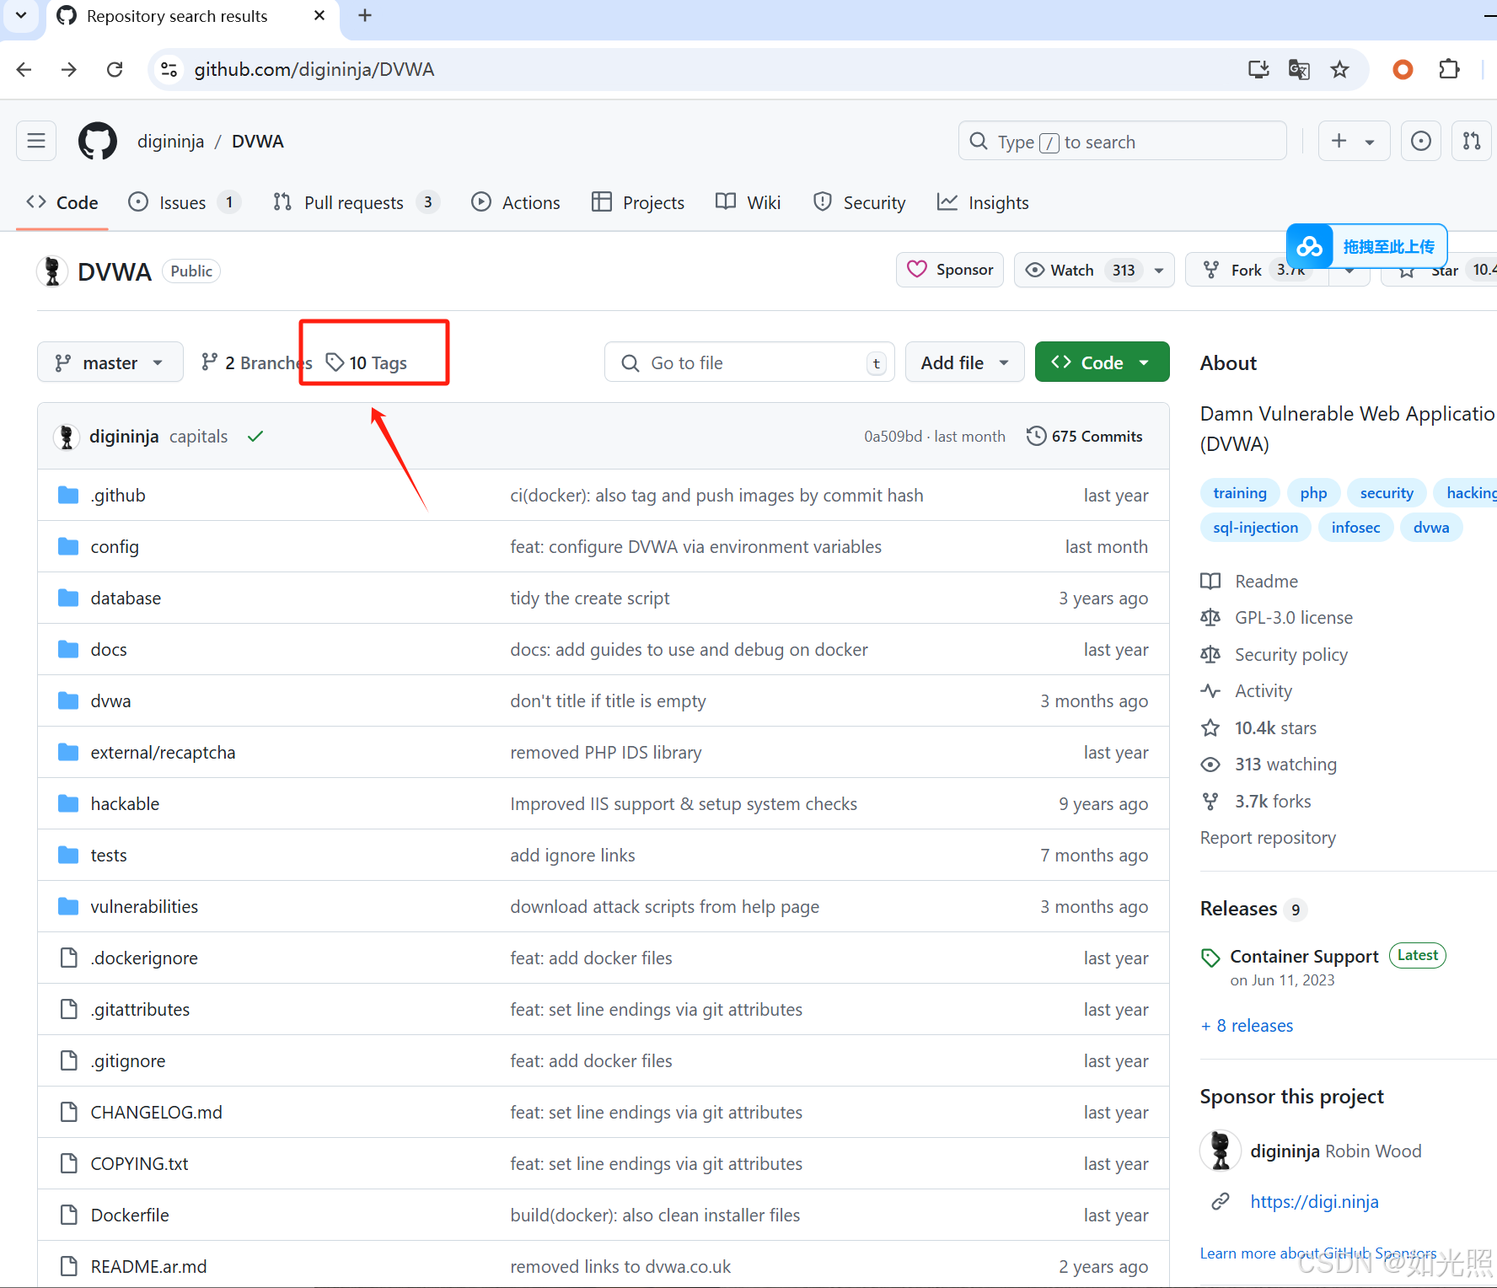The height and width of the screenshot is (1288, 1497).
Task: Expand the create new plus dropdown
Action: [x=1354, y=141]
